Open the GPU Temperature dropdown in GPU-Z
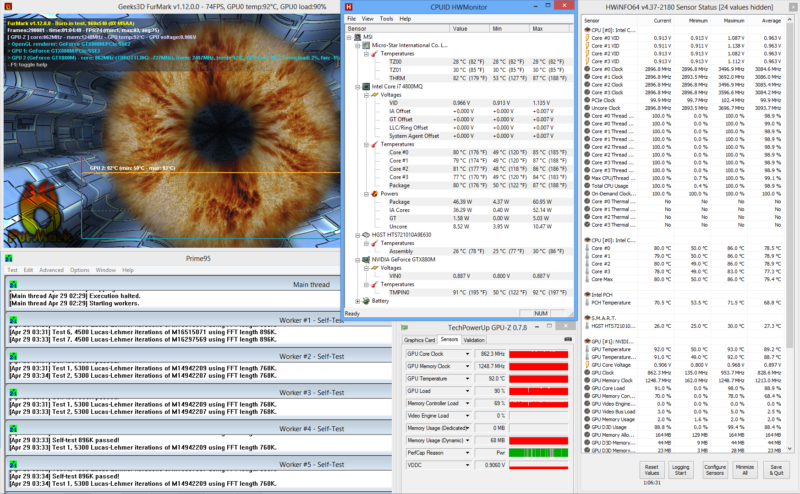This screenshot has width=800, height=494. (x=467, y=379)
